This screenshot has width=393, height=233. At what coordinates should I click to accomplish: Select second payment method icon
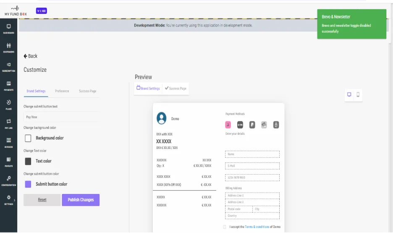pos(240,125)
